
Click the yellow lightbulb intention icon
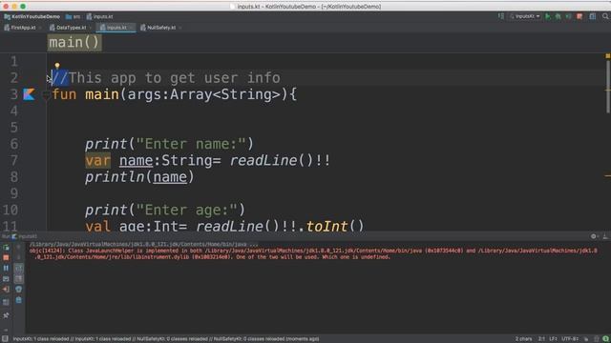click(57, 66)
